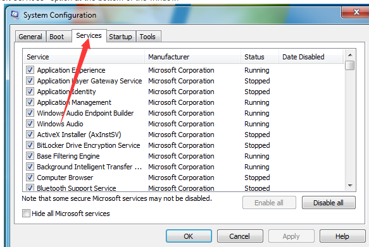
Task: Sort by the Service column header
Action: [84, 57]
